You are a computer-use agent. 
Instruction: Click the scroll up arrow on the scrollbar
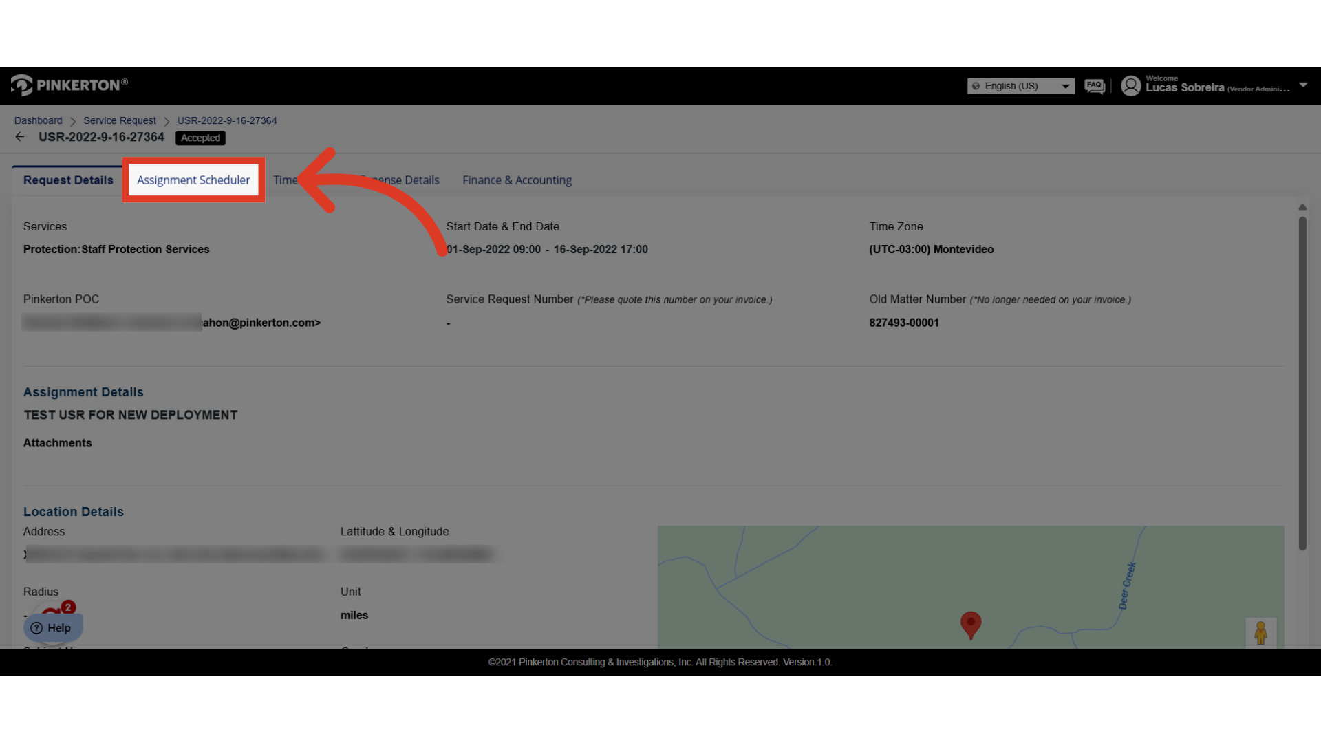pyautogui.click(x=1302, y=207)
